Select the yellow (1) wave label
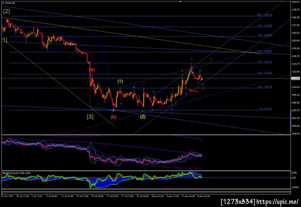This screenshot has width=301, height=207. pos(120,81)
